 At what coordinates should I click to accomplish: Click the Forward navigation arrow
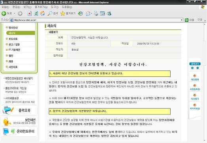point(20,13)
